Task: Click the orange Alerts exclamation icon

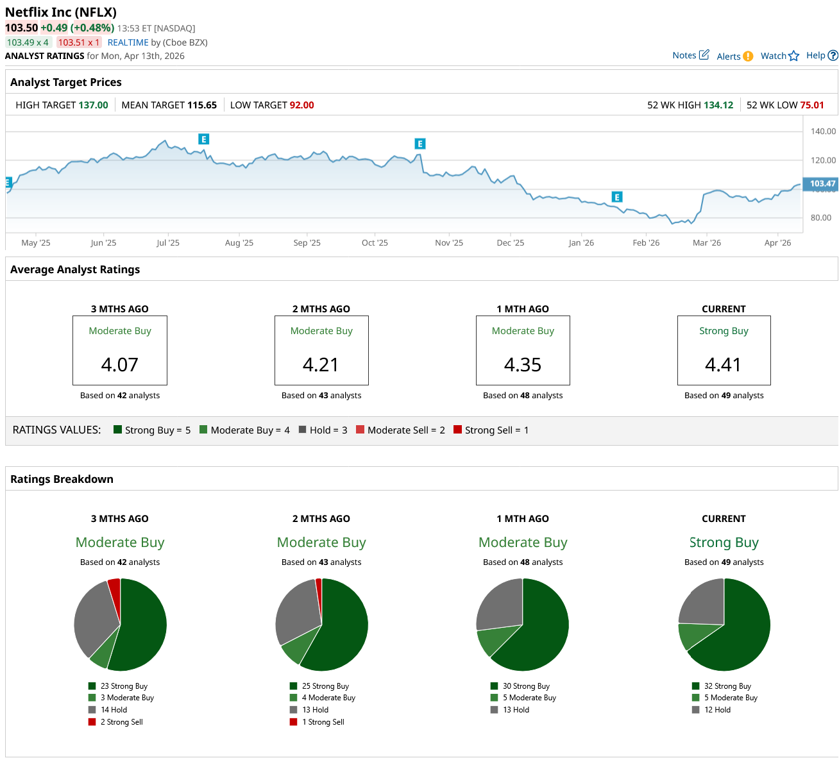Action: [748, 56]
